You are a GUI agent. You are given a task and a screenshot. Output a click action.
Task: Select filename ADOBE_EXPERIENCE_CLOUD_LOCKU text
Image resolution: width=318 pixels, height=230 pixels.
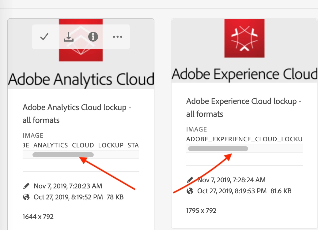point(244,139)
